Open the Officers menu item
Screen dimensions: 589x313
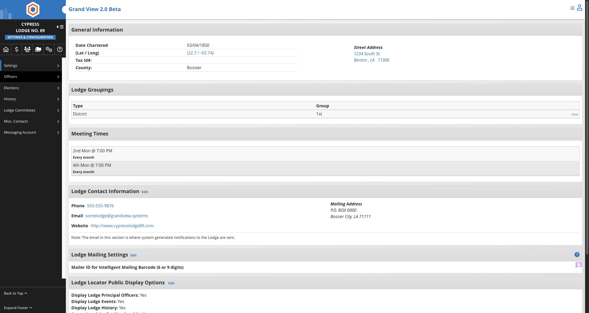point(31,77)
